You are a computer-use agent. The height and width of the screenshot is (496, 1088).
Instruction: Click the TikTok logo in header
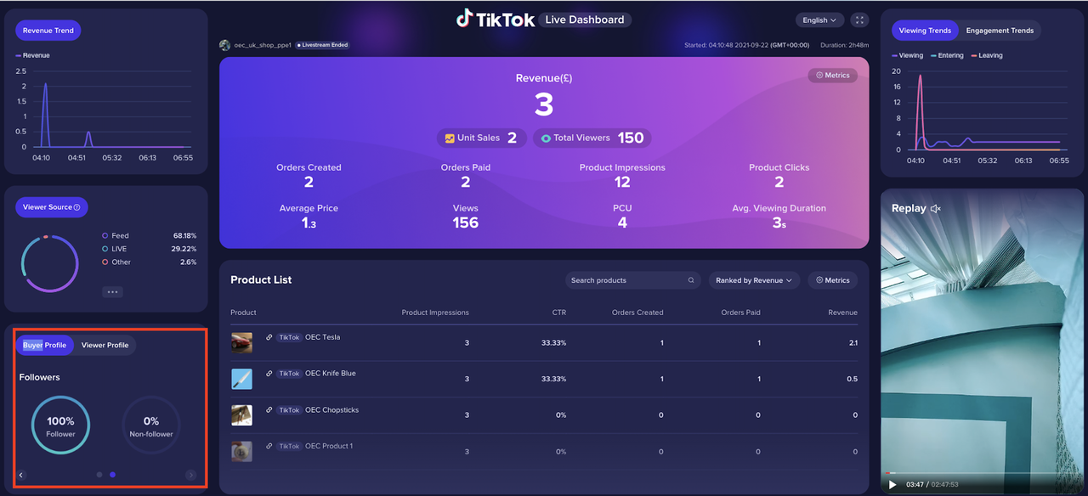click(496, 19)
